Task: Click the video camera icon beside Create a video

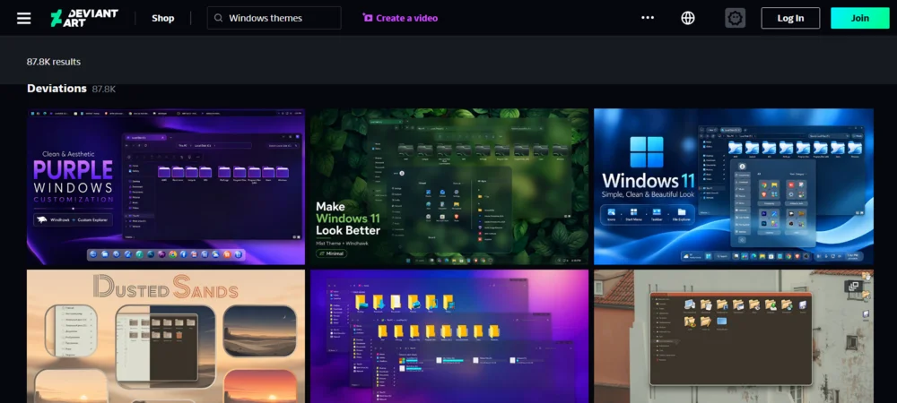Action: coord(367,18)
